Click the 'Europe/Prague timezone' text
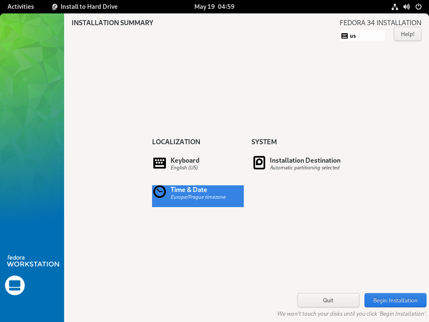Screen dimensions: 429x322 tap(198, 197)
